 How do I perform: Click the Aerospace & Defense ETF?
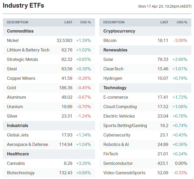point(27,144)
